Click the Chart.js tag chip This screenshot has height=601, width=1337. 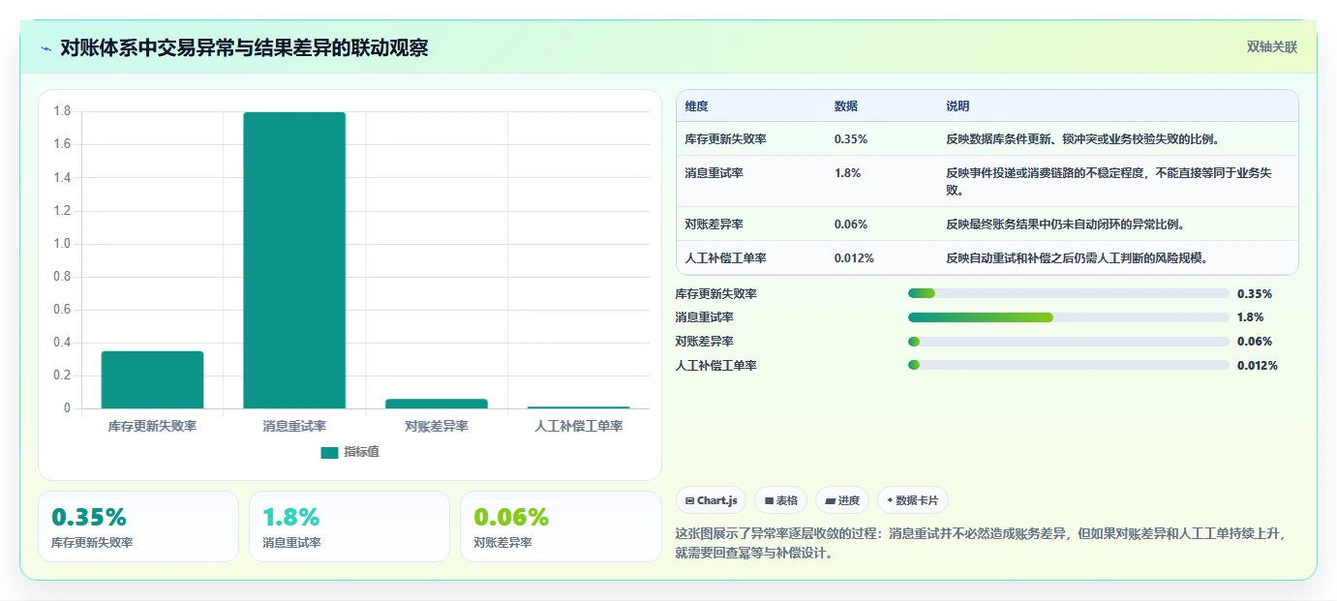click(712, 500)
